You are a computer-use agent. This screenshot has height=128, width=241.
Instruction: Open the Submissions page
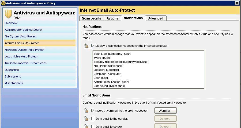(x=40, y=76)
